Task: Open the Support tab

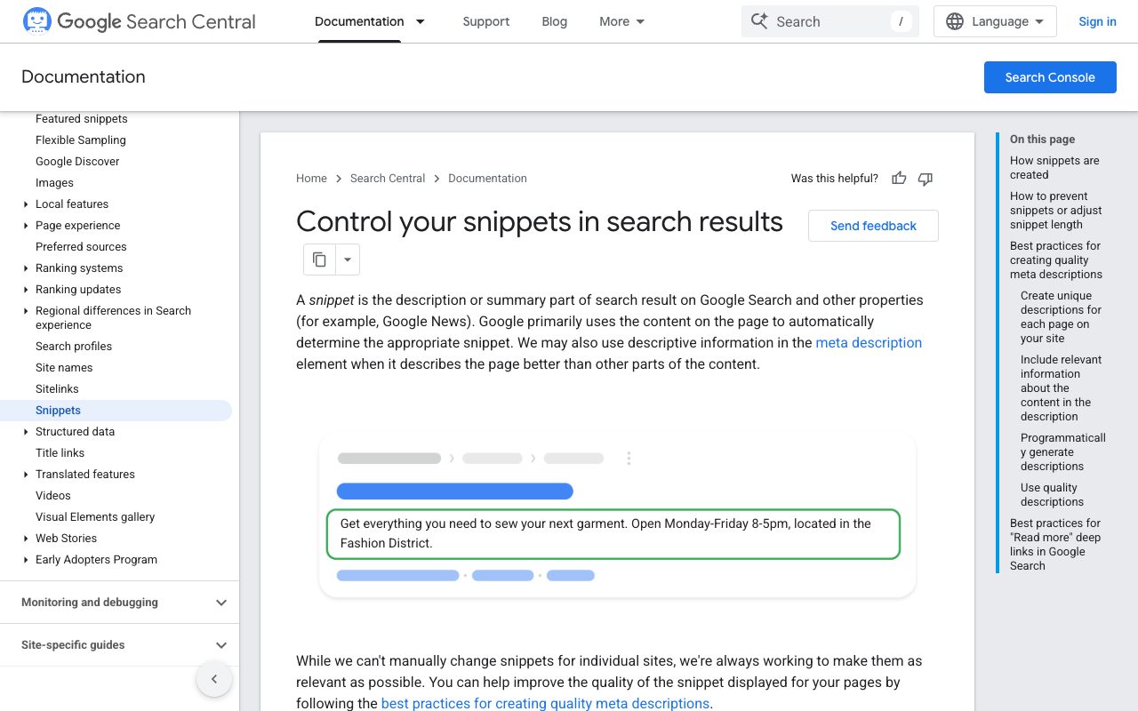Action: 486,21
